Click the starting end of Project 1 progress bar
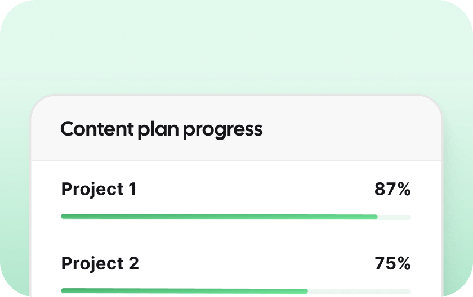The image size is (473, 297). (x=64, y=217)
